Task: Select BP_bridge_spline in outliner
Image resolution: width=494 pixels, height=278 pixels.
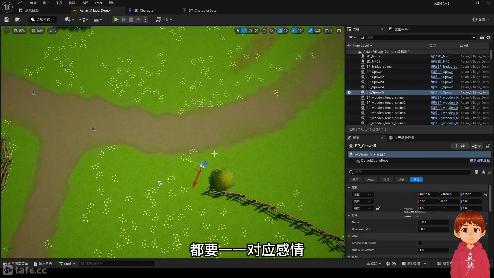Action: point(379,67)
